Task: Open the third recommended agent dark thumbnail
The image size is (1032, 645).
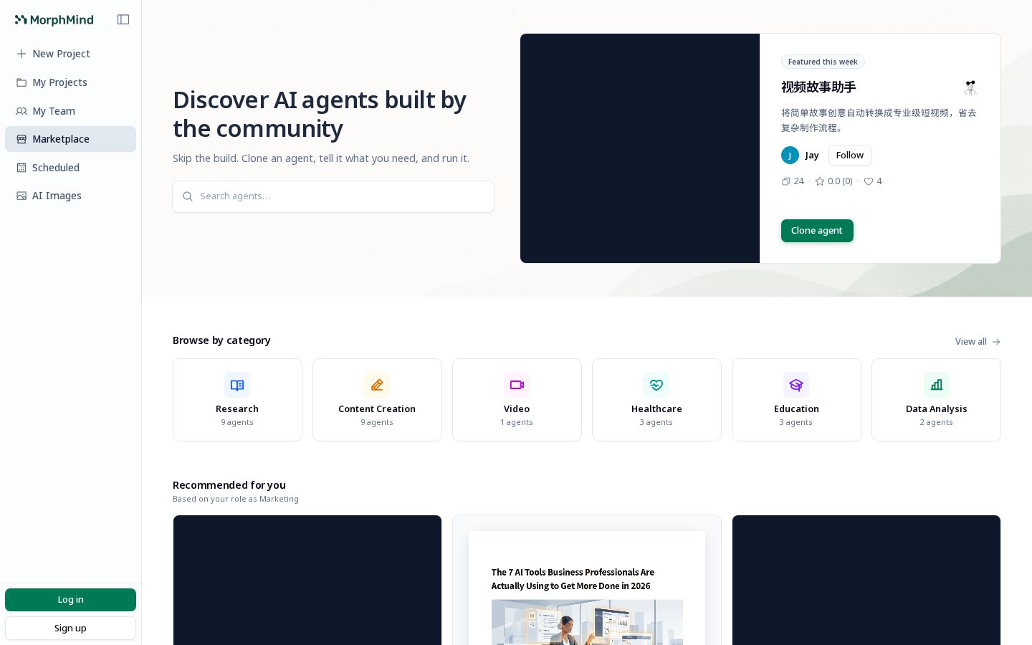Action: tap(866, 580)
